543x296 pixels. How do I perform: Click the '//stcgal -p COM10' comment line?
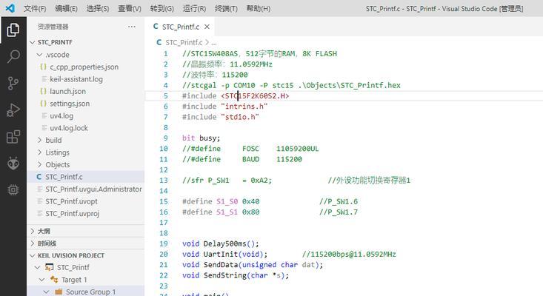pos(291,85)
